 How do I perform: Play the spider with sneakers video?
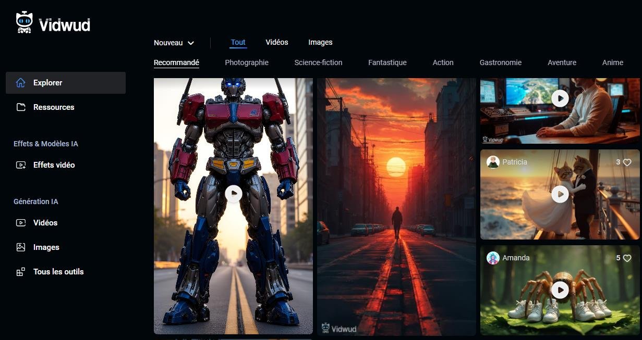tap(560, 290)
